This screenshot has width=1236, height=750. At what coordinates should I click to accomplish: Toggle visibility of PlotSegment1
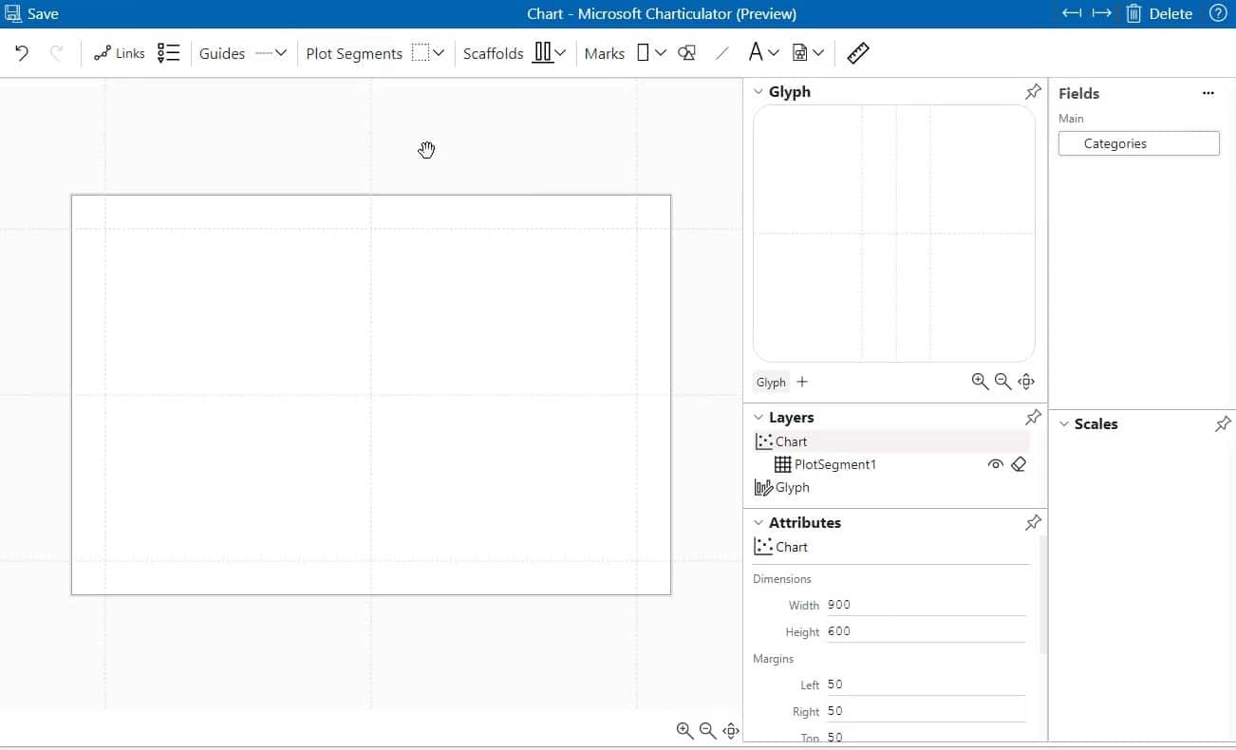point(995,464)
